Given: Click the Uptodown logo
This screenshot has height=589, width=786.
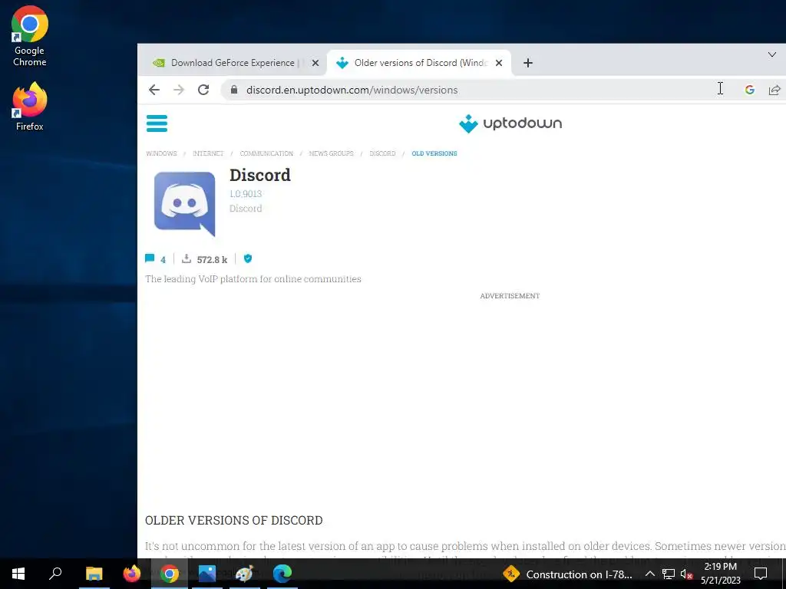Looking at the screenshot, I should point(510,123).
